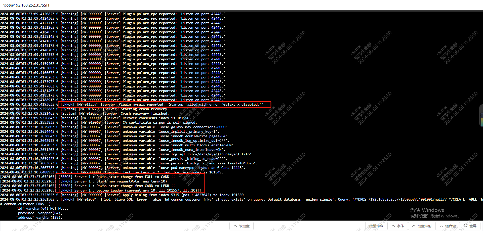Click the 'loose_innodb_numa_interleave=ON' warning line

click(113, 150)
